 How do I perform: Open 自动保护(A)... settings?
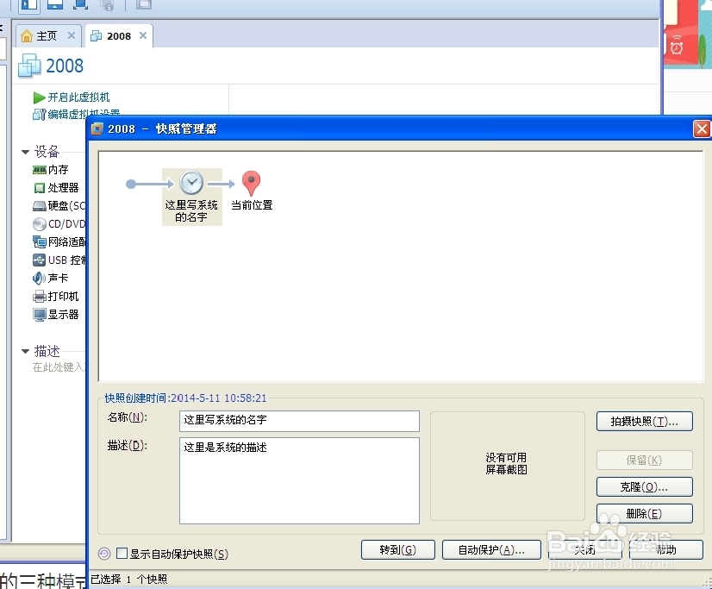tap(491, 550)
